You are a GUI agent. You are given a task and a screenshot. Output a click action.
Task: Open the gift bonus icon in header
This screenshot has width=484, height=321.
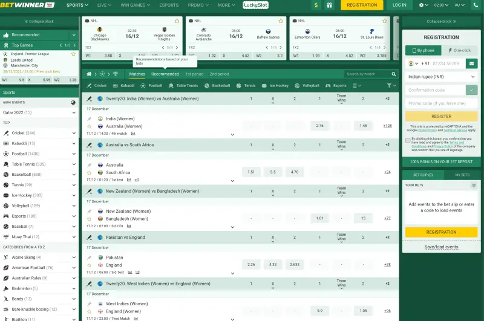point(329,5)
